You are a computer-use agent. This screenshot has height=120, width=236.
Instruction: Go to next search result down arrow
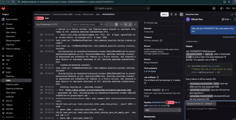coord(111,24)
